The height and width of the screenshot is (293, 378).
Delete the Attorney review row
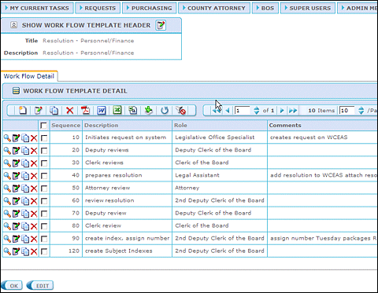click(x=34, y=189)
